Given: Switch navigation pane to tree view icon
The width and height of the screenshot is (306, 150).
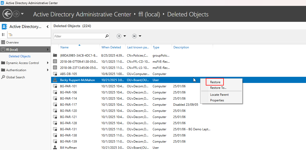Looking at the screenshot, I should tap(11, 35).
